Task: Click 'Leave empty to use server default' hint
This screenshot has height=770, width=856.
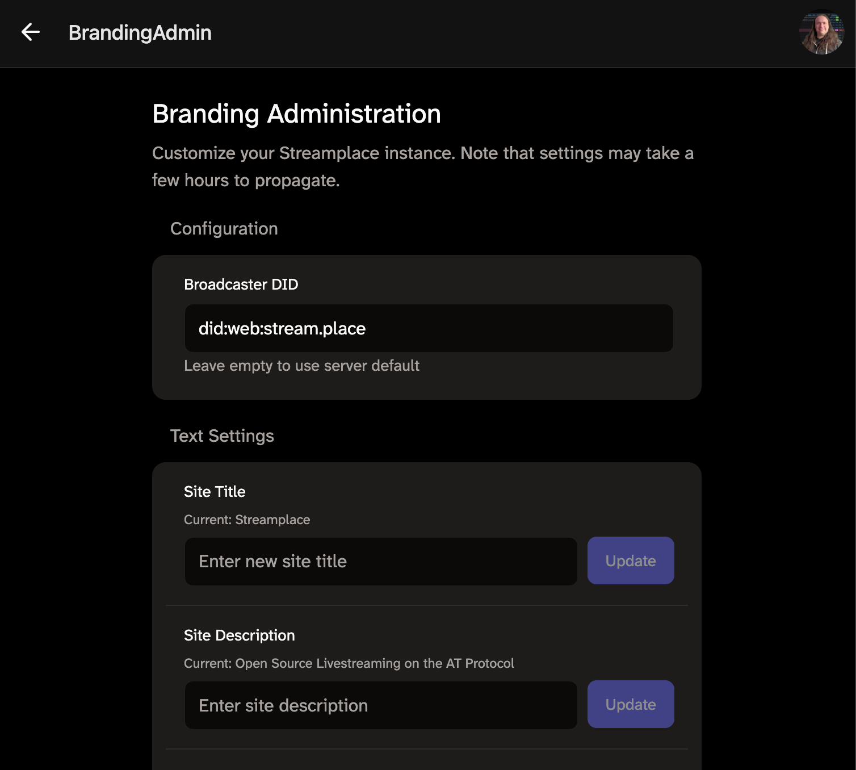Action: pos(301,366)
